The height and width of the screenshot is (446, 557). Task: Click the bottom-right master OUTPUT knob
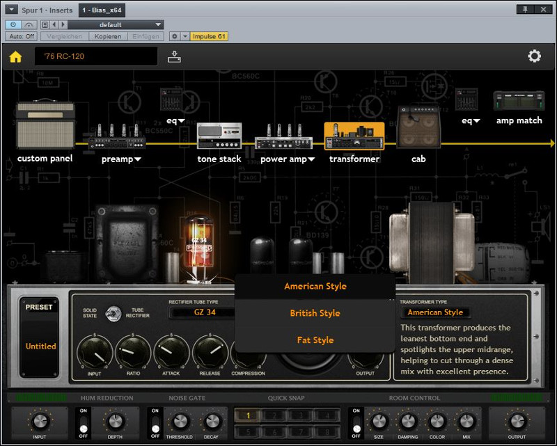pyautogui.click(x=517, y=422)
